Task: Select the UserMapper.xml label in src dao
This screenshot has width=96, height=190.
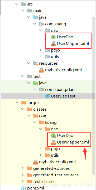Action: [73, 44]
